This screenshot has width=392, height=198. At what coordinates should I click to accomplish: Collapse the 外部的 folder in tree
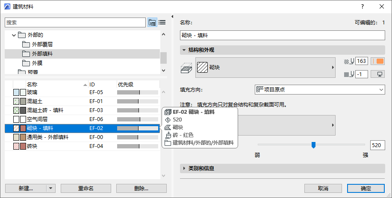pyautogui.click(x=14, y=35)
